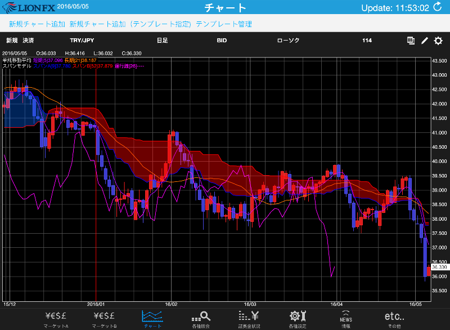This screenshot has width=450, height=330.
Task: Click the 2016/01 time axis label
Action: click(x=96, y=305)
